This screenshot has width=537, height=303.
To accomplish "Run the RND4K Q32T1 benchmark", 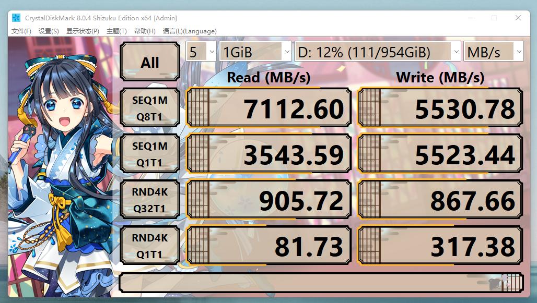I will pos(150,200).
